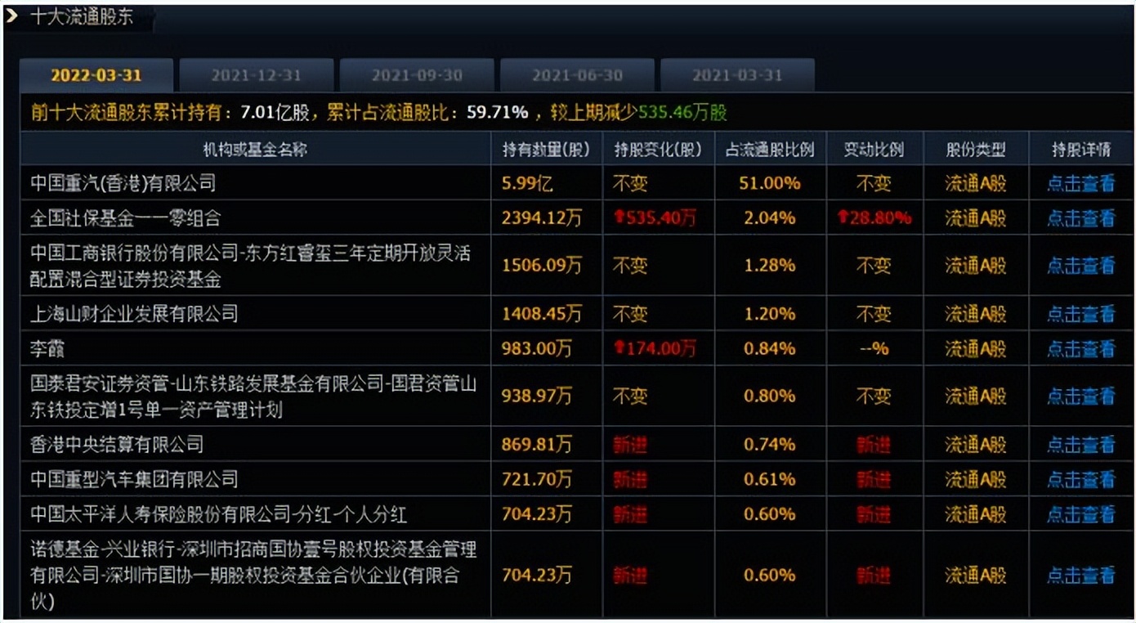This screenshot has height=623, width=1136.
Task: Select the name 全国社保基金一一零组合
Action: (126, 218)
